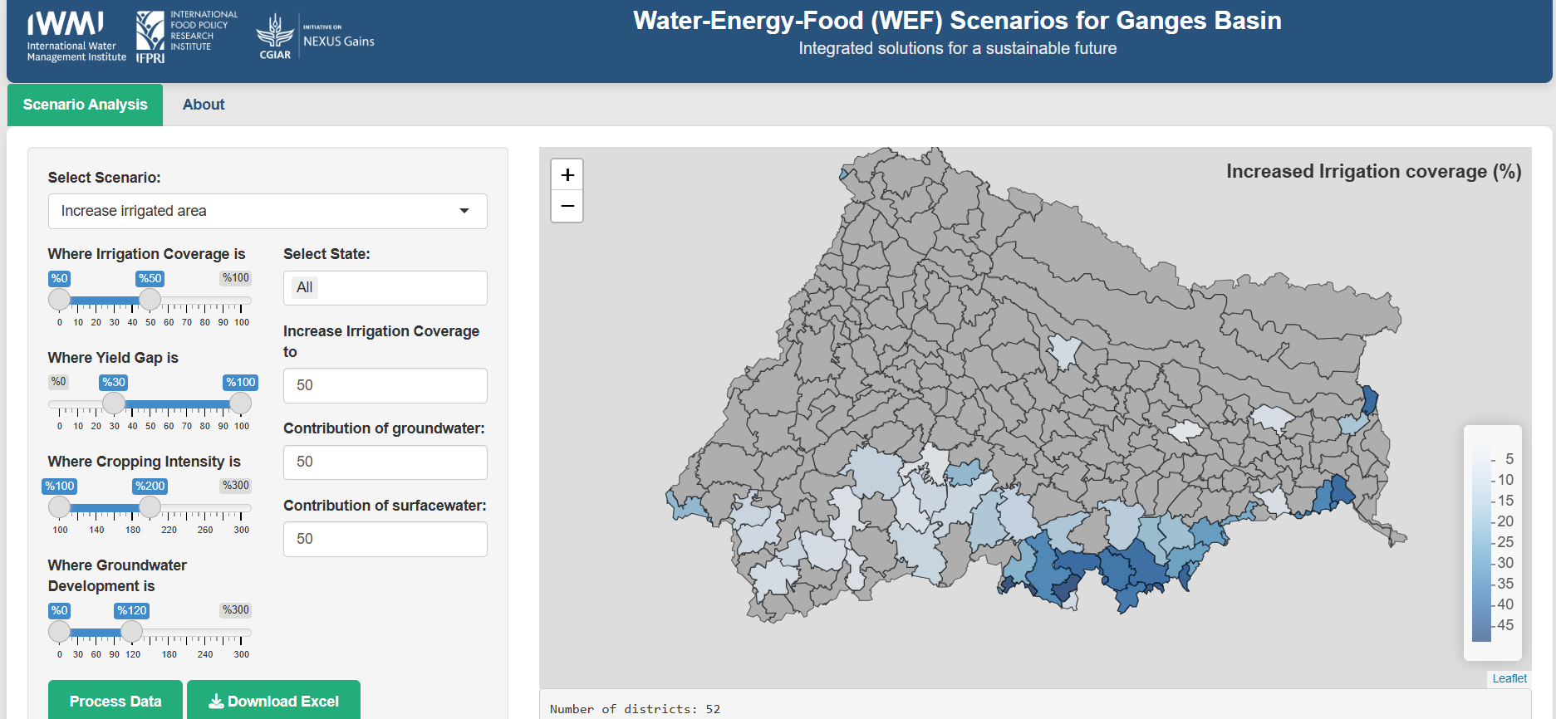The height and width of the screenshot is (719, 1556).
Task: Switch to the About tab
Action: 203,105
